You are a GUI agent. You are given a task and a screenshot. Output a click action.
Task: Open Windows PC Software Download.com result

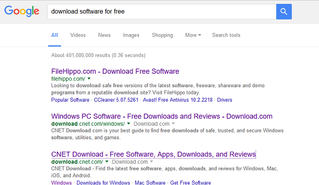coord(162,116)
